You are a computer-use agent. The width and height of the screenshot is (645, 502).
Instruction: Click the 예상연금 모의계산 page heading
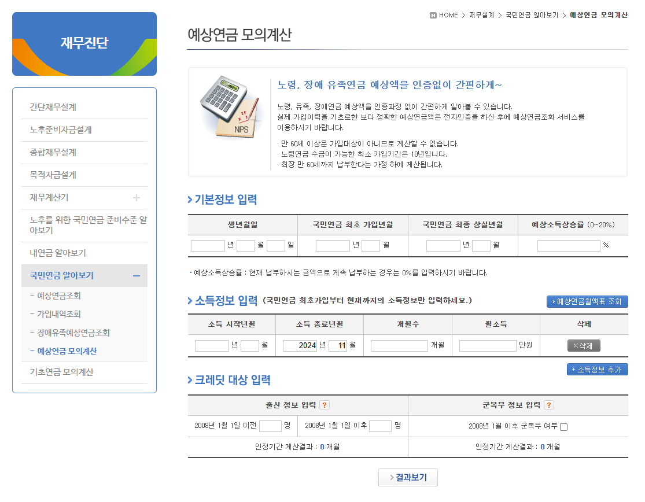pyautogui.click(x=239, y=35)
